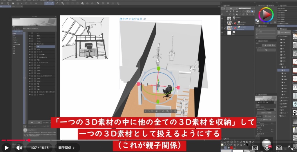Image resolution: width=297 pixels, height=152 pixels.
Task: Collapse the すべての素材 material tree
Action: (279, 36)
